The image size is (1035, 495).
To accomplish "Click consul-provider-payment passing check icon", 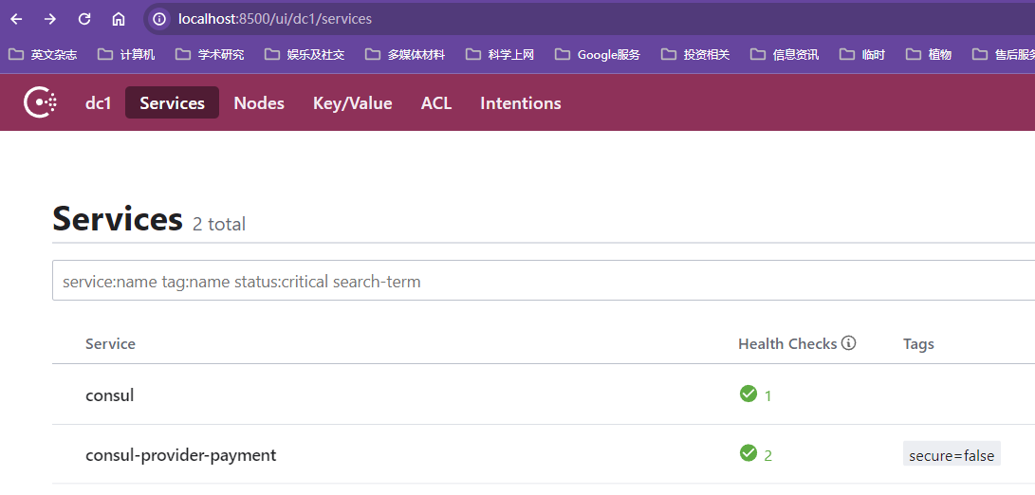I will (748, 453).
